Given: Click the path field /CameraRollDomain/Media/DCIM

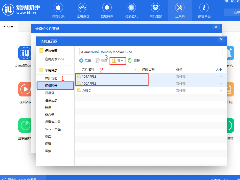Looking at the screenshot, I should [151, 52].
